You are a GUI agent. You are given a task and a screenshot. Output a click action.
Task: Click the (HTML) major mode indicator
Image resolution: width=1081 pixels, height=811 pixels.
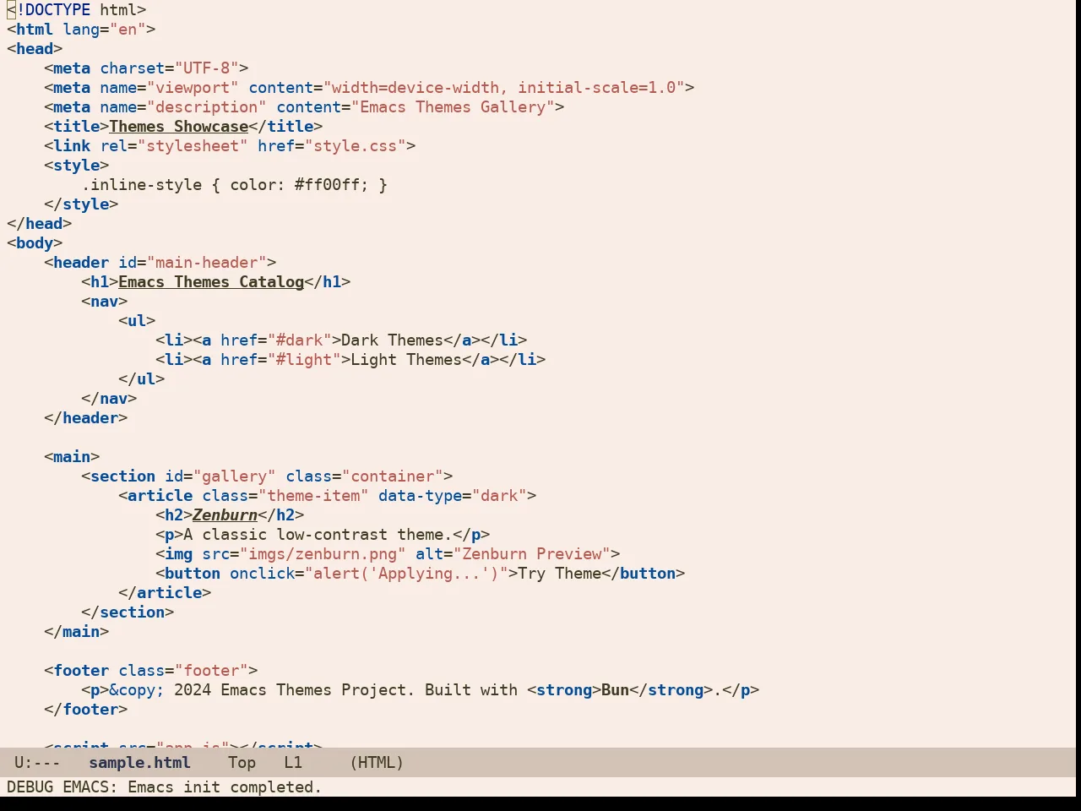pyautogui.click(x=377, y=763)
